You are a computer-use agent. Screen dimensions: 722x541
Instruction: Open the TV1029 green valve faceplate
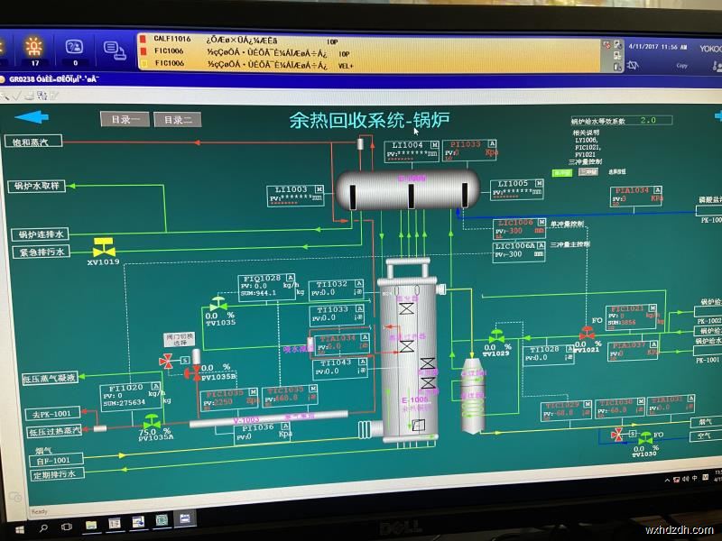[x=495, y=338]
